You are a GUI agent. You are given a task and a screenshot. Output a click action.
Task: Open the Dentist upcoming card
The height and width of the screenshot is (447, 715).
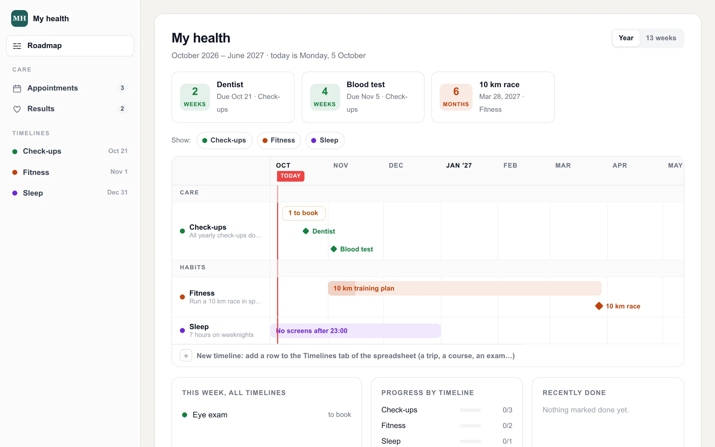pyautogui.click(x=233, y=97)
